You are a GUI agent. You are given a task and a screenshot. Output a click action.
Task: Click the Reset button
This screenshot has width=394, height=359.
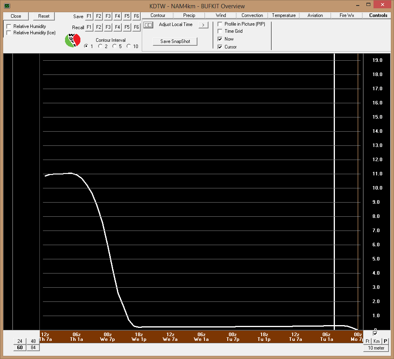pyautogui.click(x=44, y=16)
